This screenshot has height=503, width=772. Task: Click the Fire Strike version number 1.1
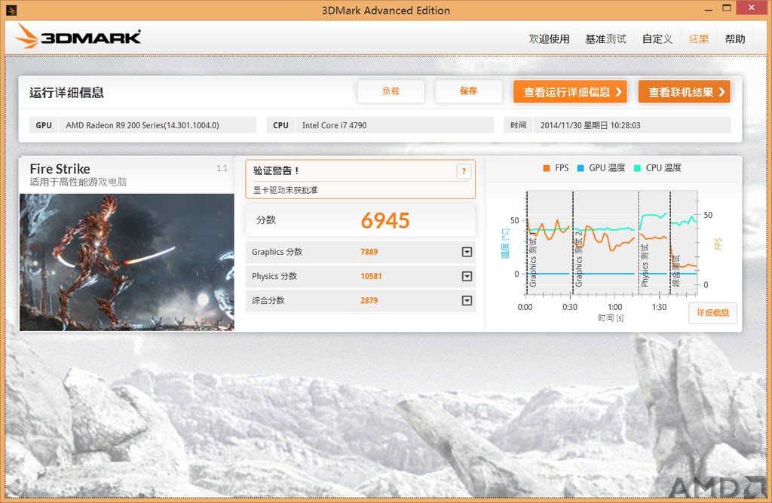click(x=222, y=168)
